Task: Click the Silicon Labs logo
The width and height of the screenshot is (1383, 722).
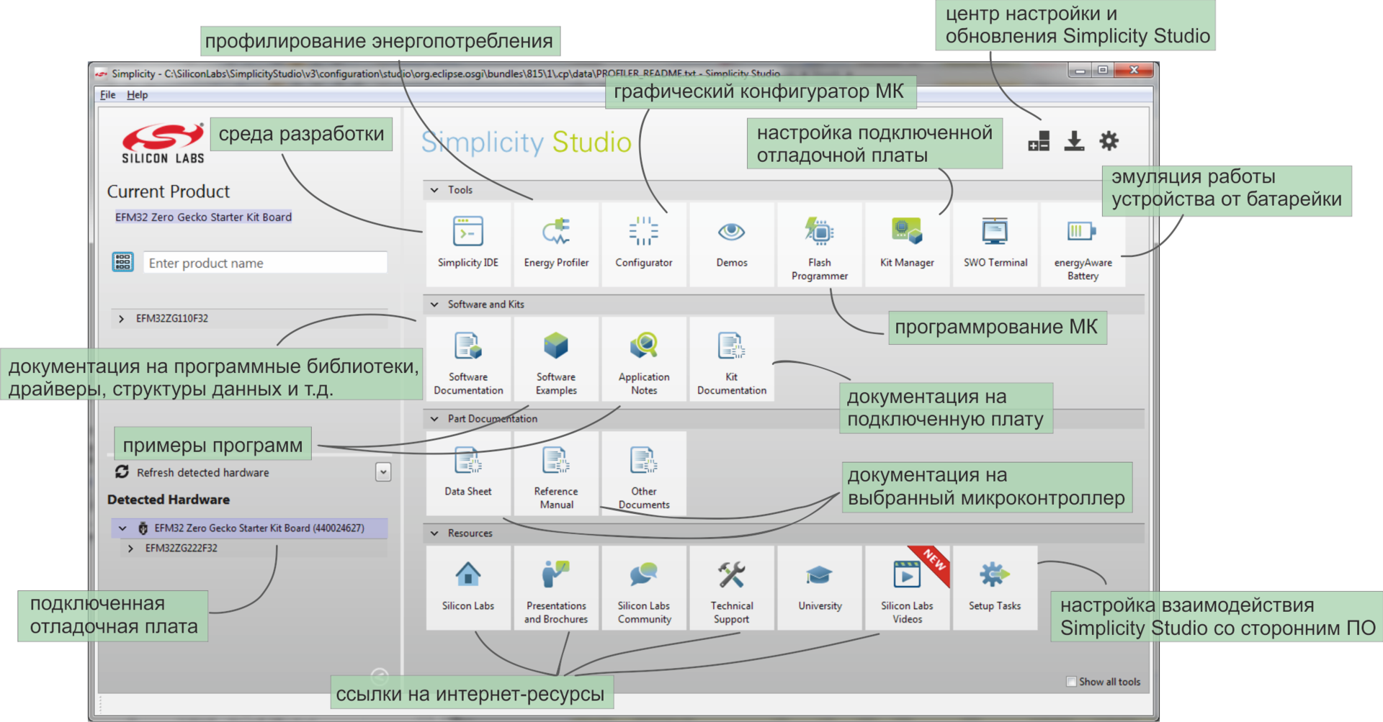Action: click(x=163, y=143)
